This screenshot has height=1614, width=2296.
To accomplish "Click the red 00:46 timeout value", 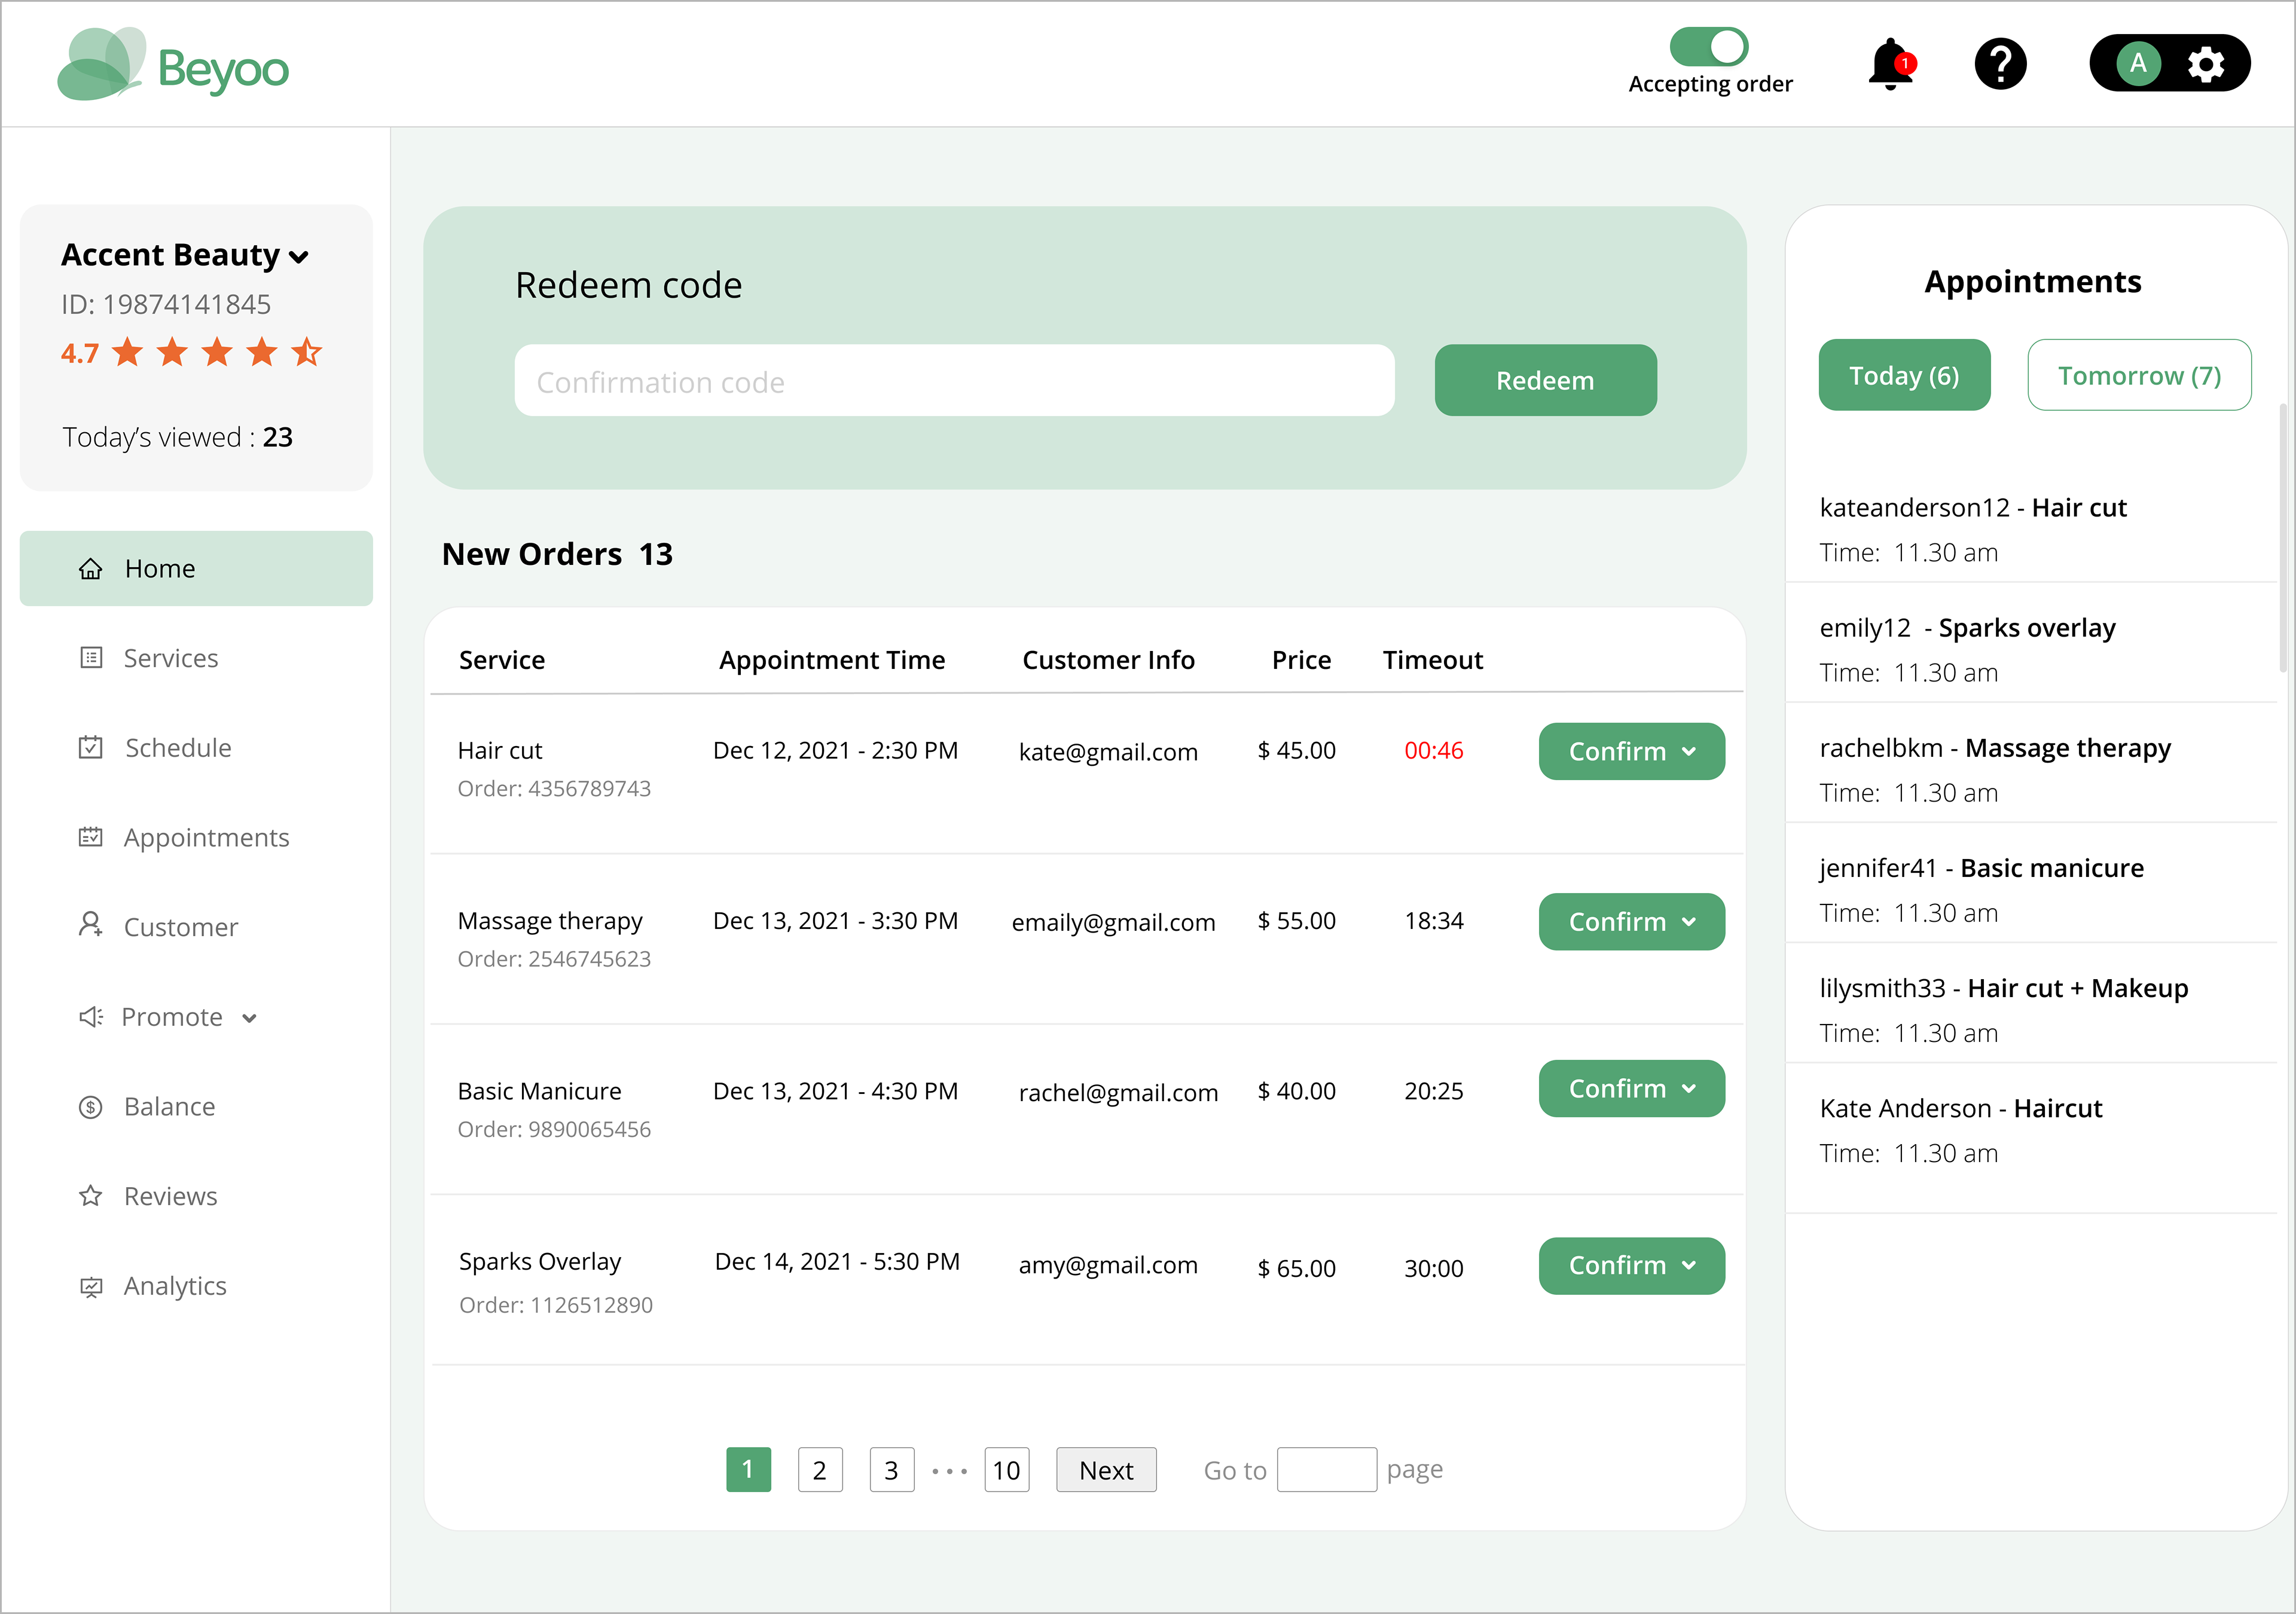I will pyautogui.click(x=1433, y=751).
